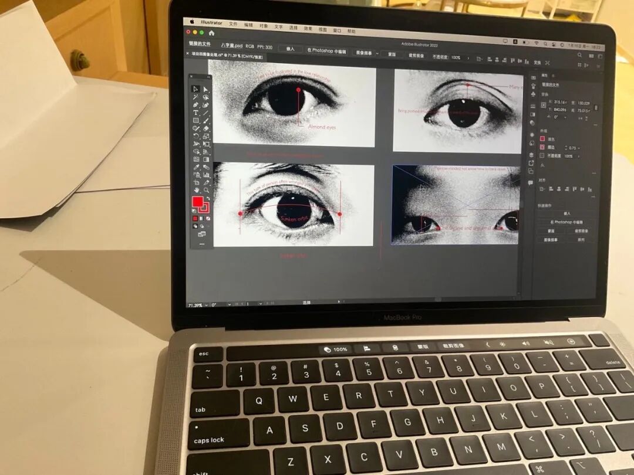Select the Direct Selection tool
This screenshot has height=475, width=634.
205,89
